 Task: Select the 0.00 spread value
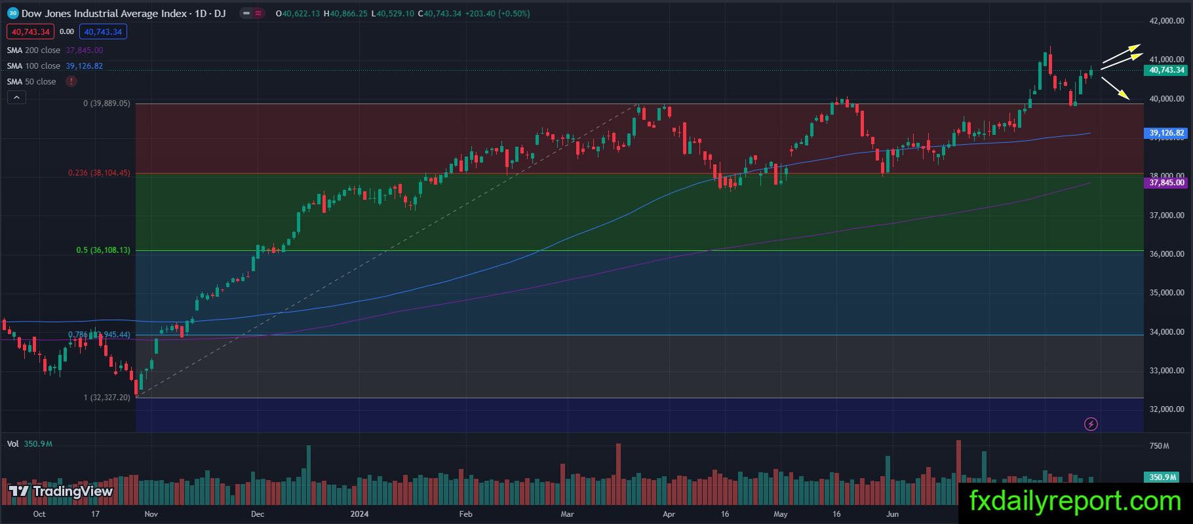tap(66, 31)
